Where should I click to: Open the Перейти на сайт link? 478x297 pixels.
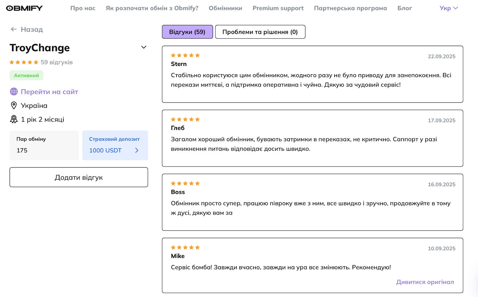[49, 92]
